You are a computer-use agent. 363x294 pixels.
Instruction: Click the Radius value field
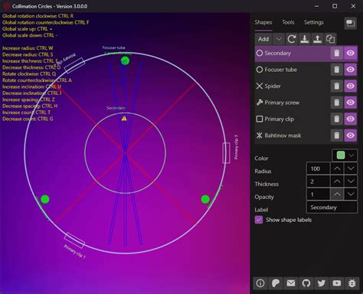pos(318,168)
